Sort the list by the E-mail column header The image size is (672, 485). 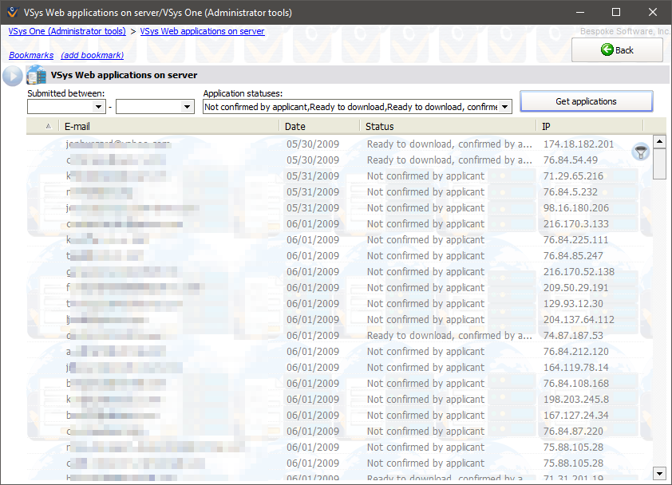tap(168, 126)
